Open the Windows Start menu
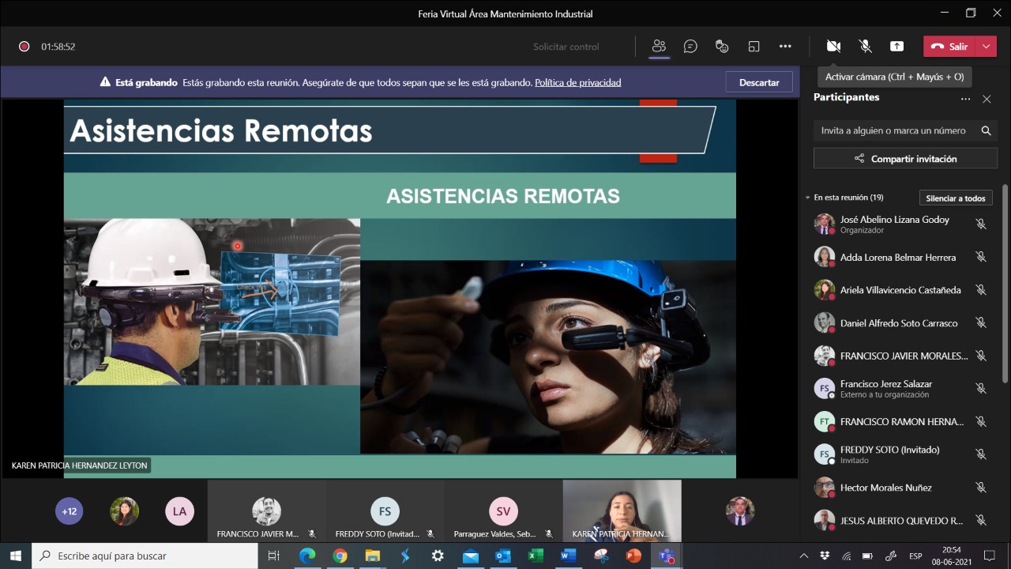 tap(16, 556)
